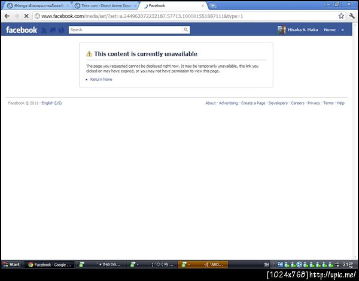The height and width of the screenshot is (281, 359).
Task: Go back using the browser back arrow
Action: [x=7, y=16]
